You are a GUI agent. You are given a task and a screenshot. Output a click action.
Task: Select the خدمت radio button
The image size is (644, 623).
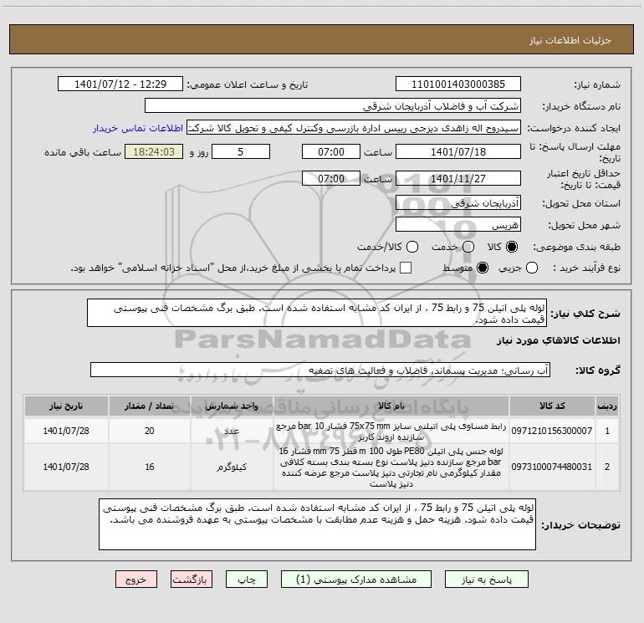468,247
